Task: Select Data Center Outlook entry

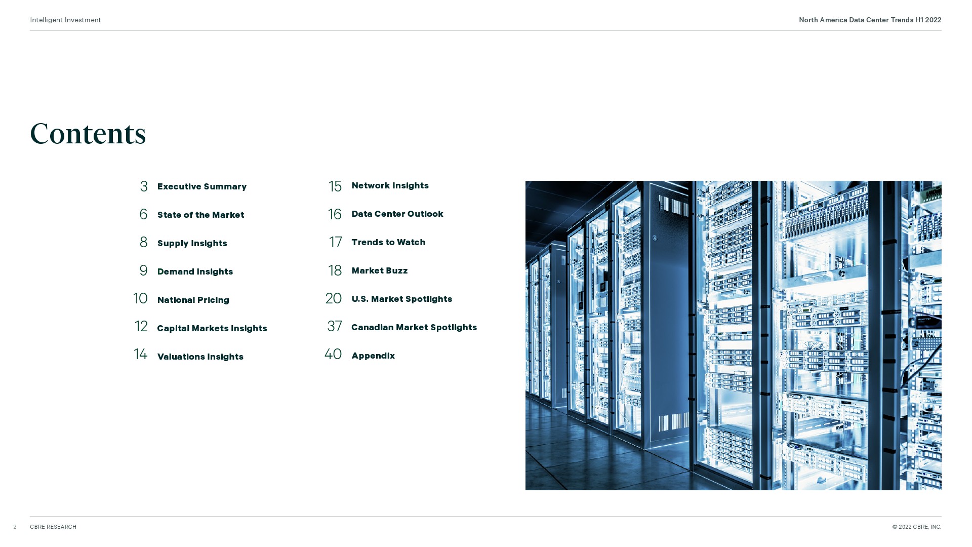Action: (397, 214)
